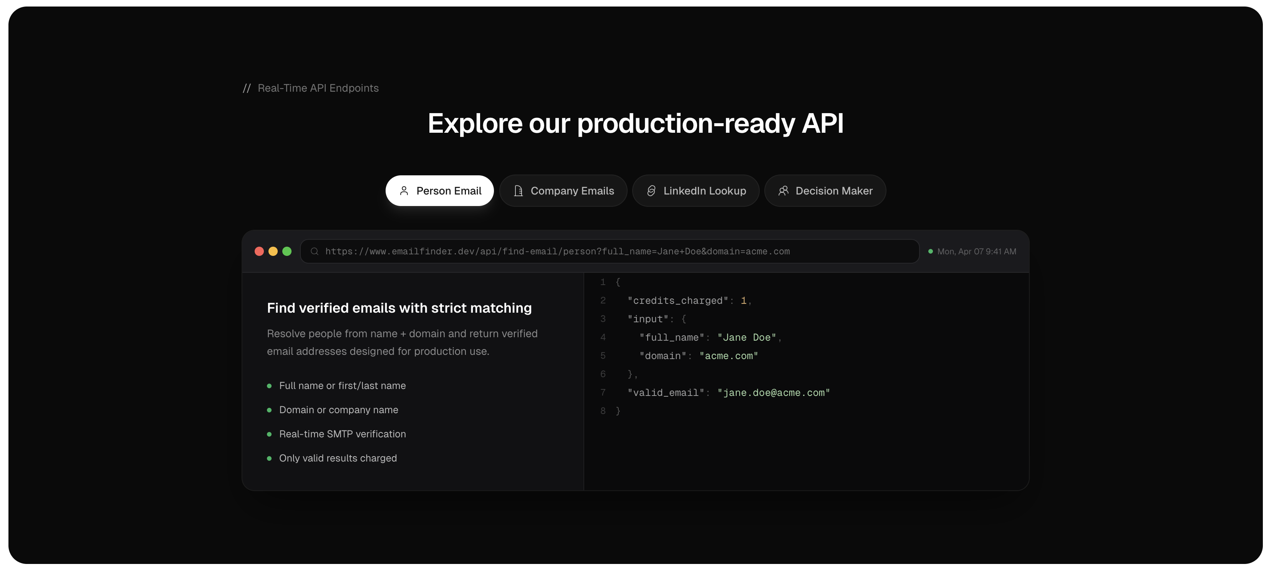
Task: Click the magnifying glass in the URL bar
Action: click(315, 251)
